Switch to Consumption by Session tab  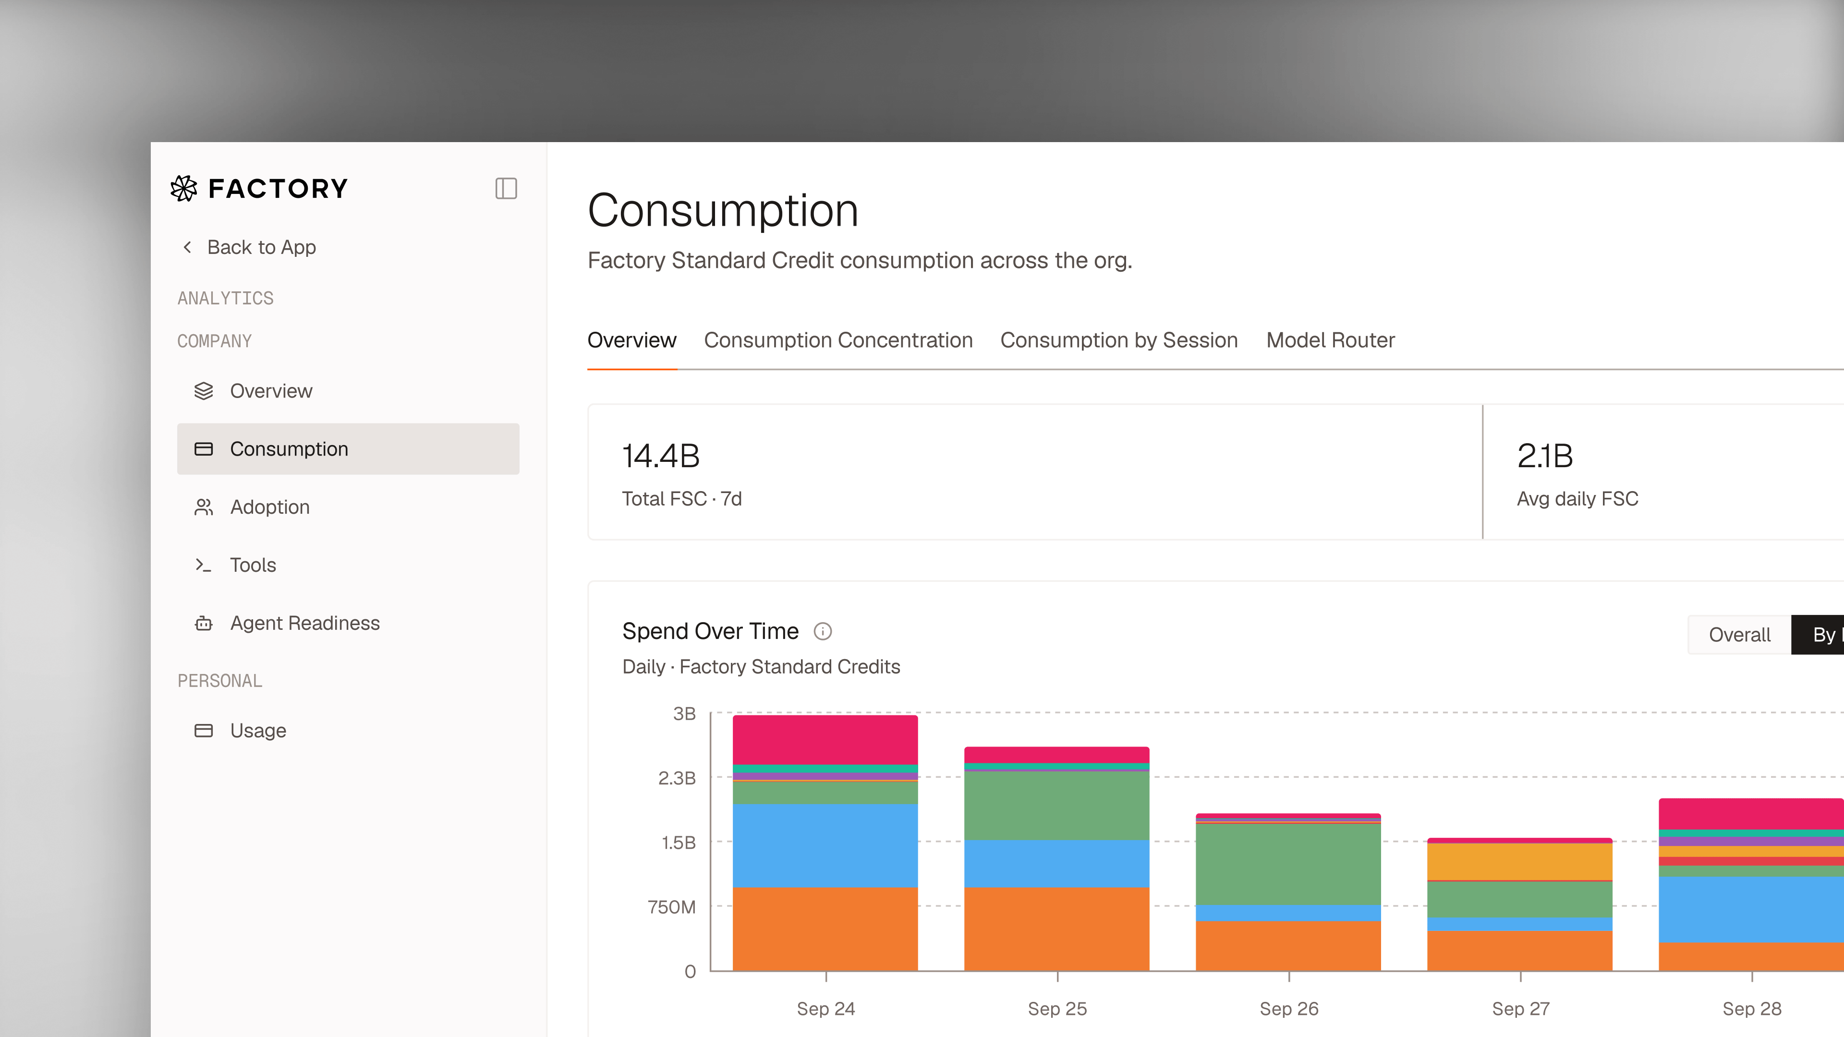tap(1119, 340)
